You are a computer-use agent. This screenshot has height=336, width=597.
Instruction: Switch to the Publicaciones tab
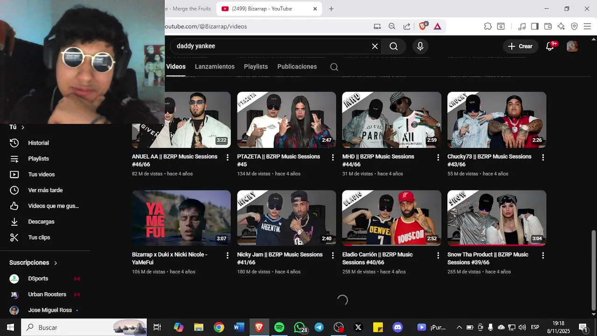pos(297,67)
